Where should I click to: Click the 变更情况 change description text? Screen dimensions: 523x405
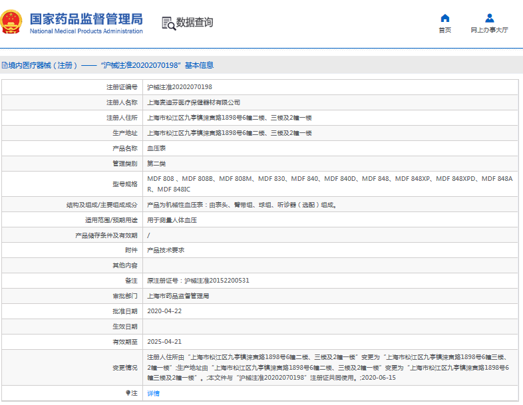coord(328,367)
